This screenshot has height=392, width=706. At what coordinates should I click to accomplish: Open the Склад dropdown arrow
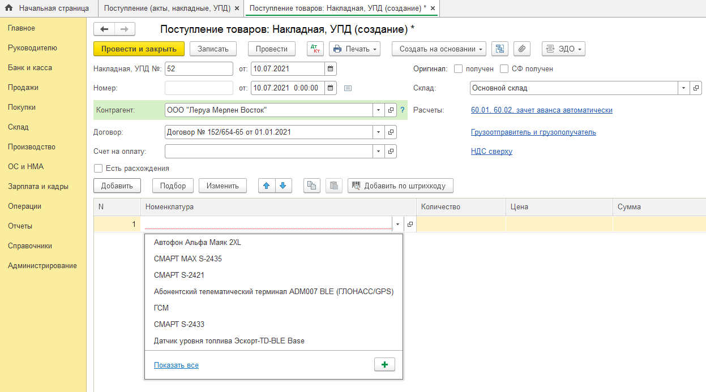coord(684,88)
